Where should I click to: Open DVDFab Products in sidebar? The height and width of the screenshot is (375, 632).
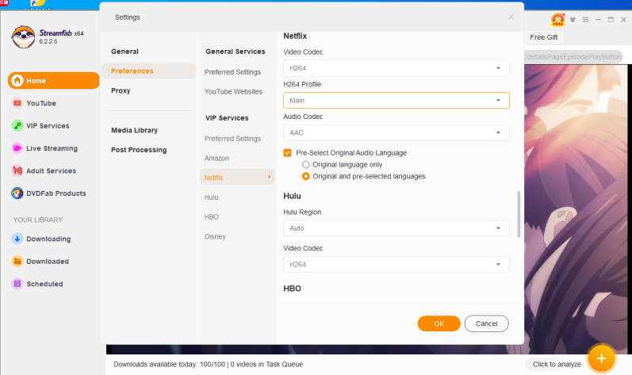pyautogui.click(x=56, y=193)
